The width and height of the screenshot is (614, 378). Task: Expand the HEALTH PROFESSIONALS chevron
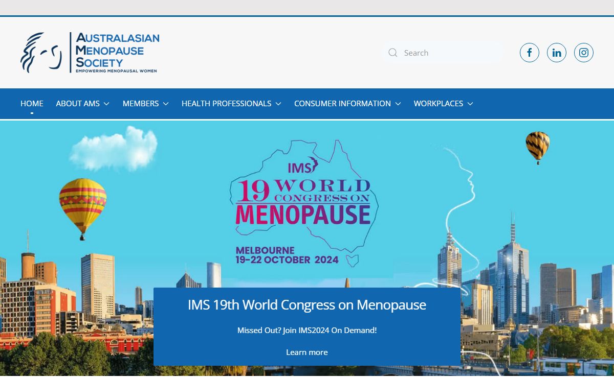[278, 104]
